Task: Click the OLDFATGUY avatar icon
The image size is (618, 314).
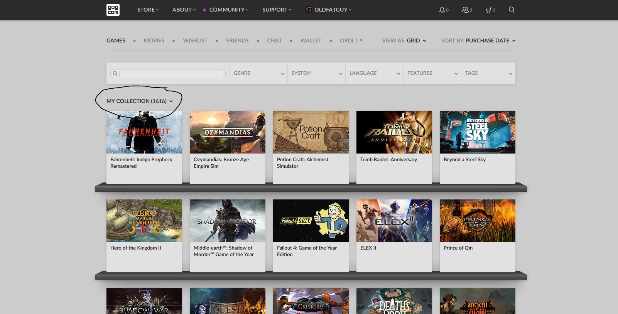Action: click(x=308, y=10)
